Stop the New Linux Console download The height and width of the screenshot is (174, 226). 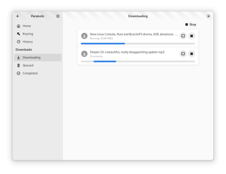[x=191, y=36]
